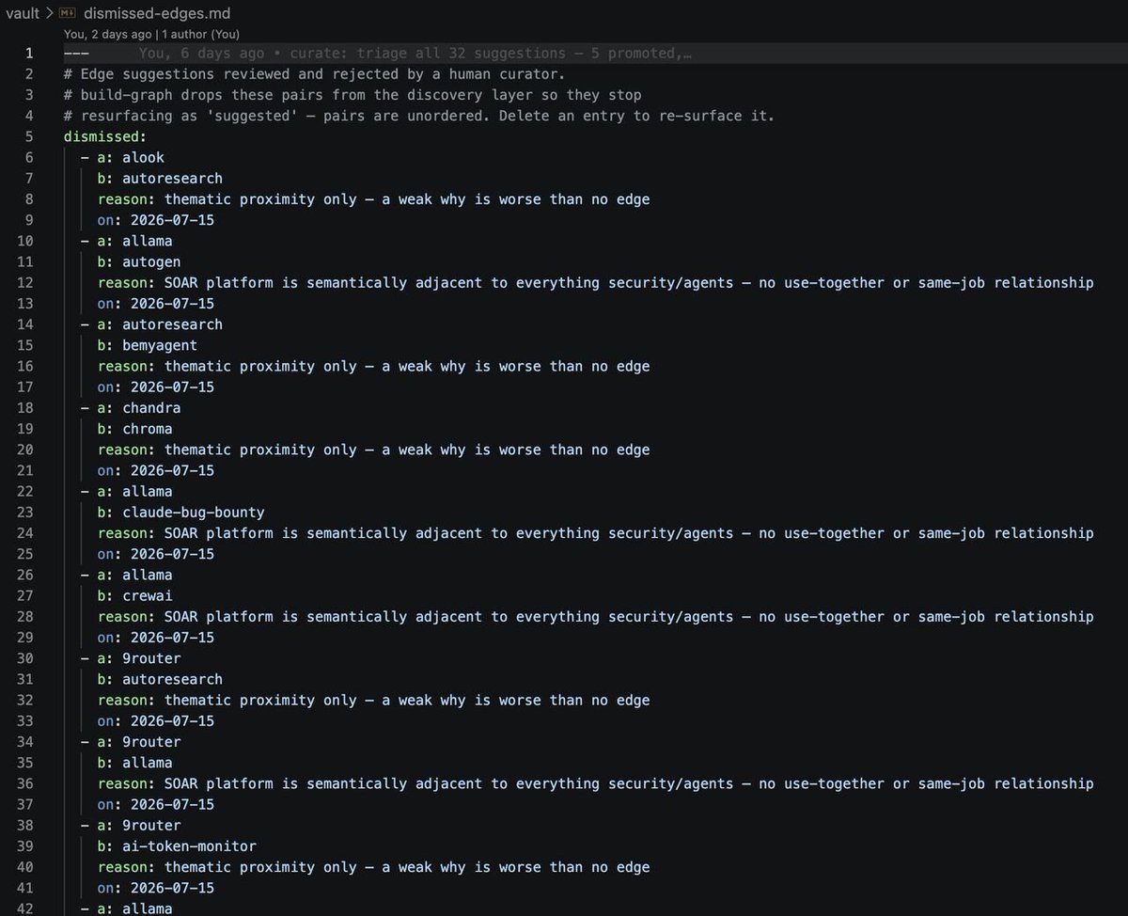
Task: Click the date 2026-07-15 on line 9
Action: 172,220
